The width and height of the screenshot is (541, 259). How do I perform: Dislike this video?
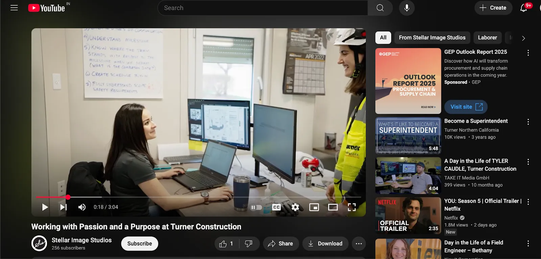pyautogui.click(x=249, y=243)
